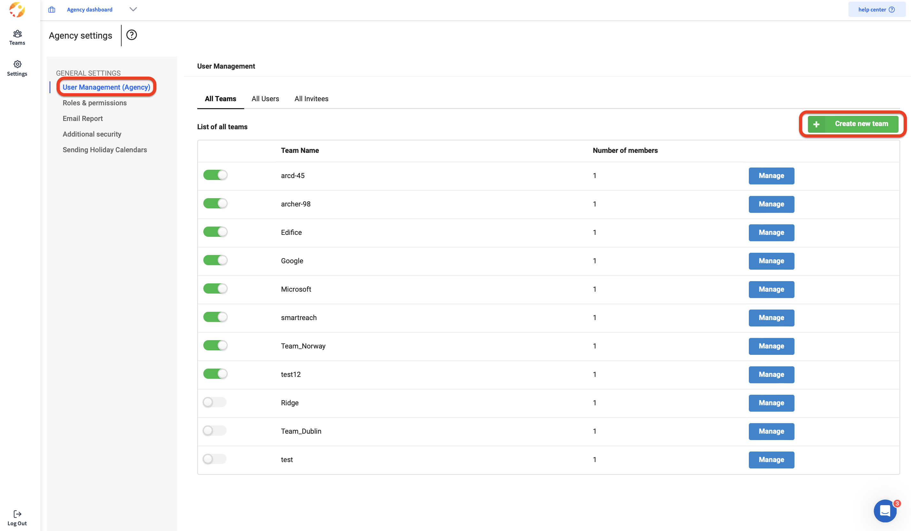Click plus icon on Create new team
Image resolution: width=911 pixels, height=531 pixels.
(x=816, y=124)
